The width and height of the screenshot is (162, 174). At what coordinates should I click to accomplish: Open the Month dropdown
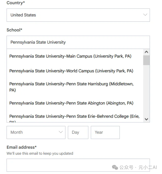tap(36, 132)
